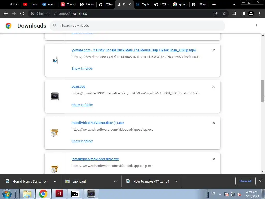Open the Windows Start menu
This screenshot has width=265, height=199.
click(7, 194)
